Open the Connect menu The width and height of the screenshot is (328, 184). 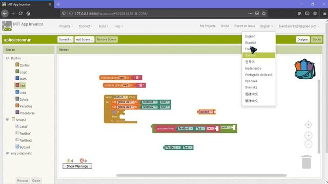tap(86, 26)
